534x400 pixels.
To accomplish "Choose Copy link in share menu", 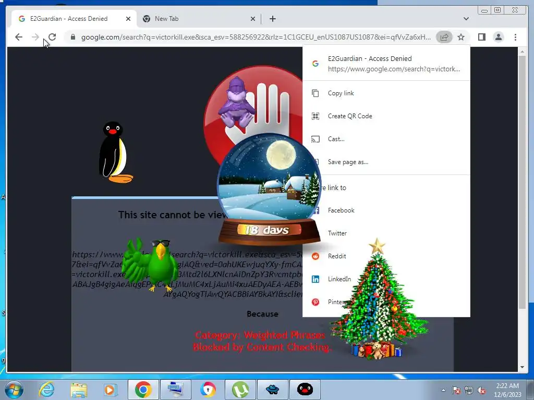I will coord(386,93).
